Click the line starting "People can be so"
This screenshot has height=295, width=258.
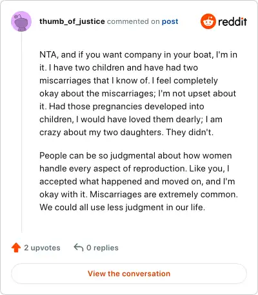pos(135,156)
